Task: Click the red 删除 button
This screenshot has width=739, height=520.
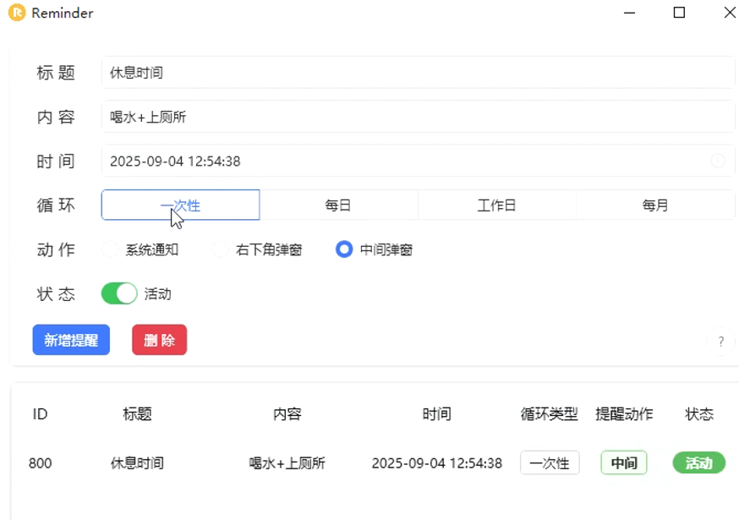Action: click(159, 340)
